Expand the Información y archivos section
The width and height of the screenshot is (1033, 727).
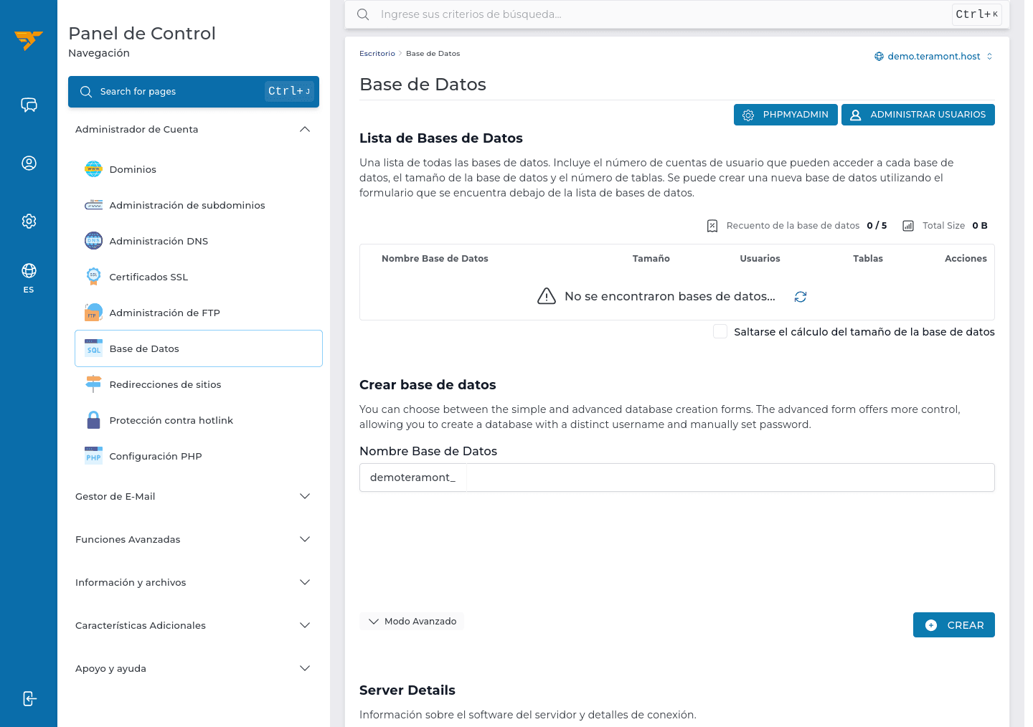click(194, 582)
